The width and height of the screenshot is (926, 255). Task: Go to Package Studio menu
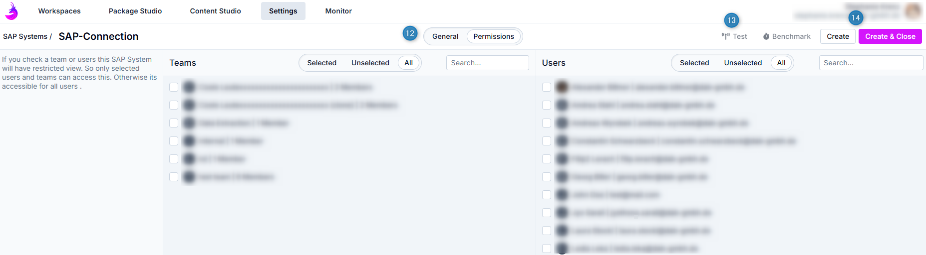135,11
